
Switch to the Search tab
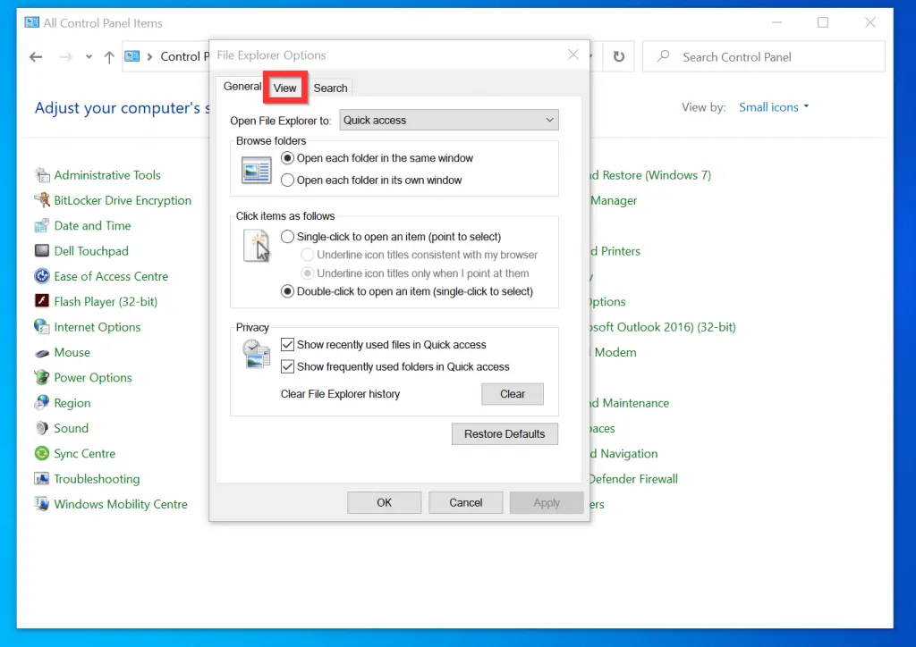(330, 88)
